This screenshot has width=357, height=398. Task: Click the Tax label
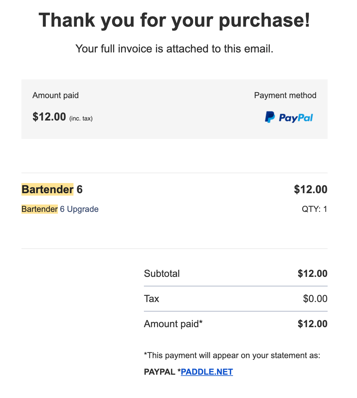tap(152, 299)
